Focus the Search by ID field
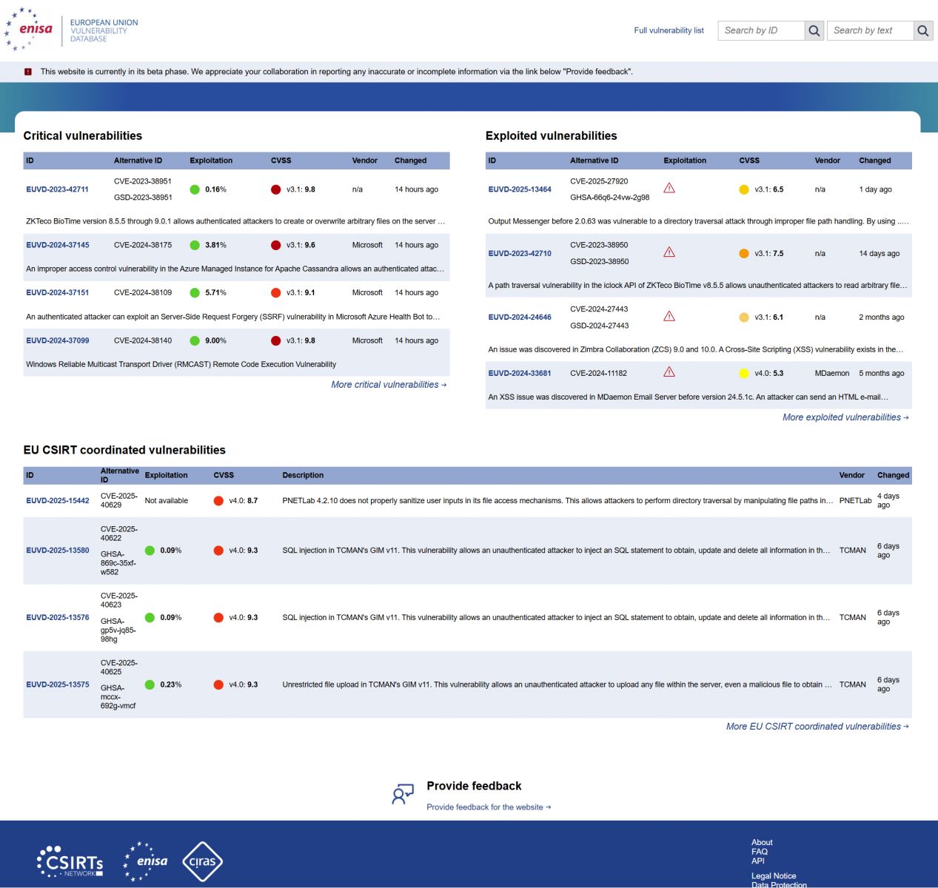This screenshot has height=888, width=938. pyautogui.click(x=761, y=30)
